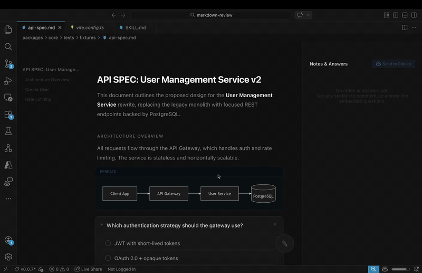Open Copilot chat icon in title bar
The width and height of the screenshot is (422, 273).
tap(300, 15)
